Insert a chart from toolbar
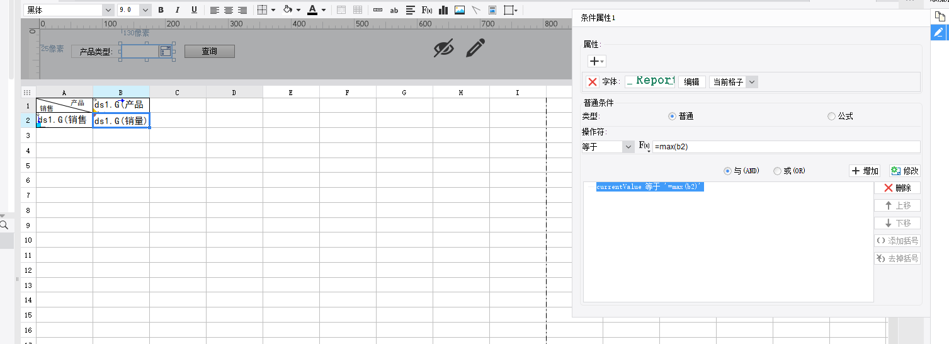Screen dimensions: 949x344 click(x=443, y=10)
